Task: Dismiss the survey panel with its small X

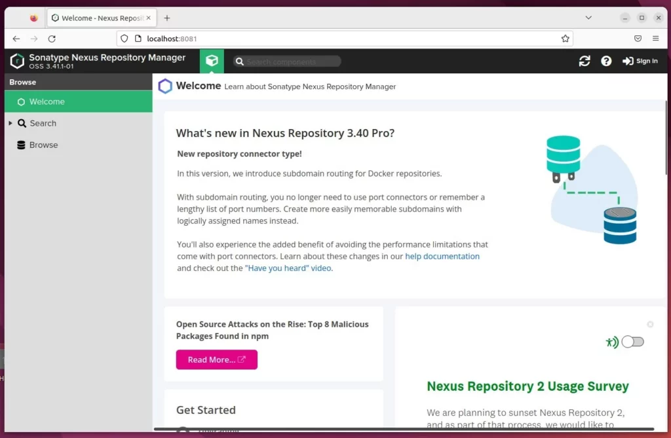Action: coord(650,324)
